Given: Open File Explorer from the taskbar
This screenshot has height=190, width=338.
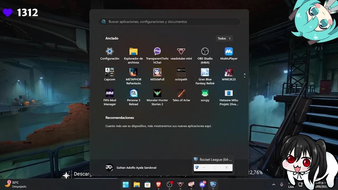Looking at the screenshot, I should 137,185.
